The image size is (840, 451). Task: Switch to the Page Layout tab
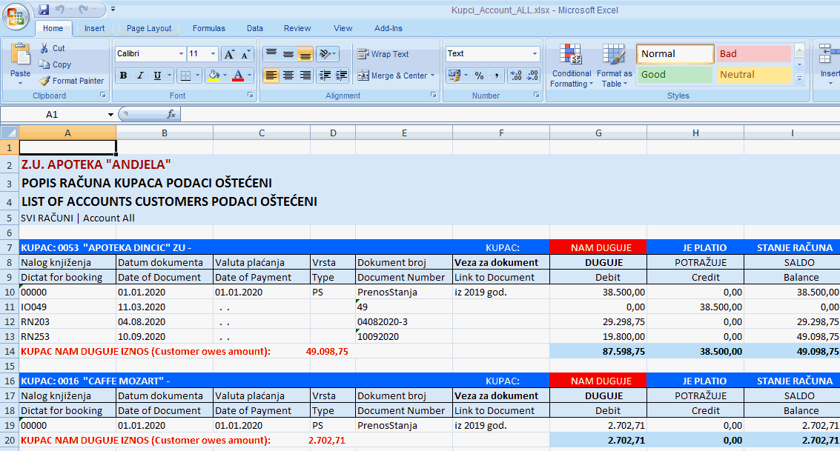click(149, 28)
